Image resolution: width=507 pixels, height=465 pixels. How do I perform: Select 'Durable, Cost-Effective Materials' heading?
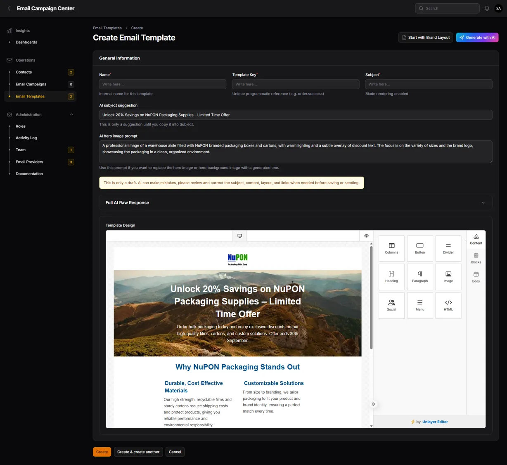click(194, 387)
